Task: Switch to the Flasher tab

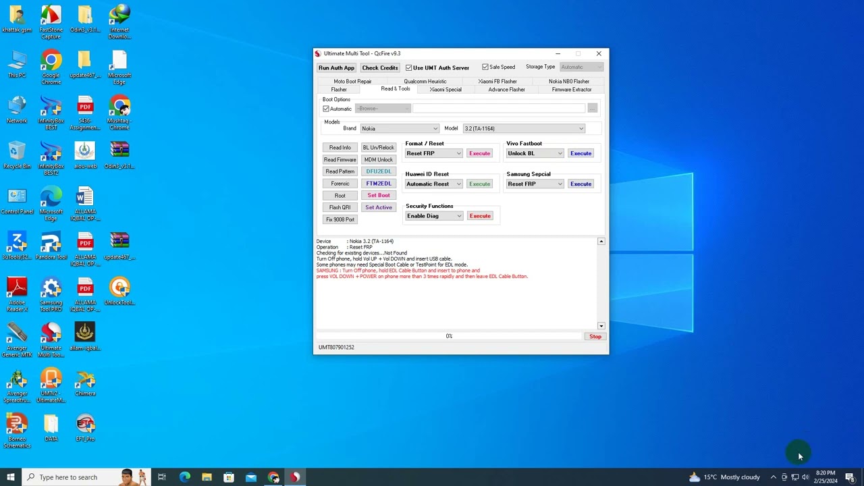Action: [339, 89]
